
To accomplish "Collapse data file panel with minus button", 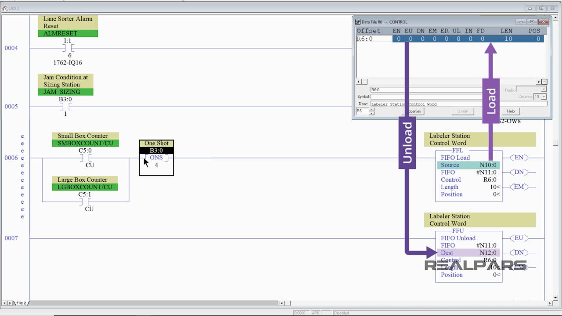I will [x=544, y=82].
